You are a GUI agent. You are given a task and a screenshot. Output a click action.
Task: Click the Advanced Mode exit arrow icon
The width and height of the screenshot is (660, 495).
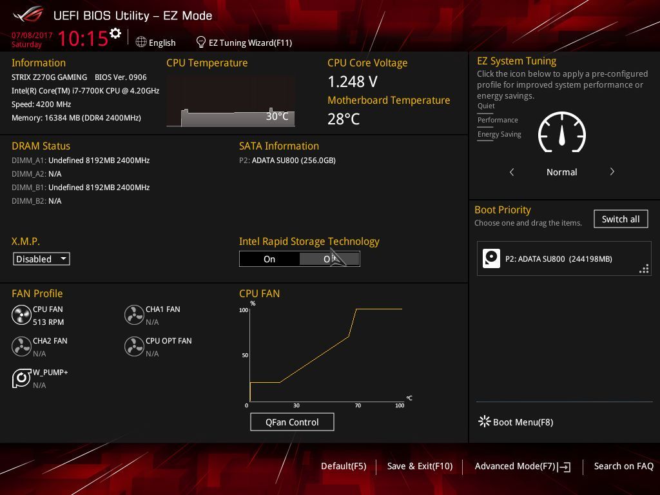coord(565,467)
